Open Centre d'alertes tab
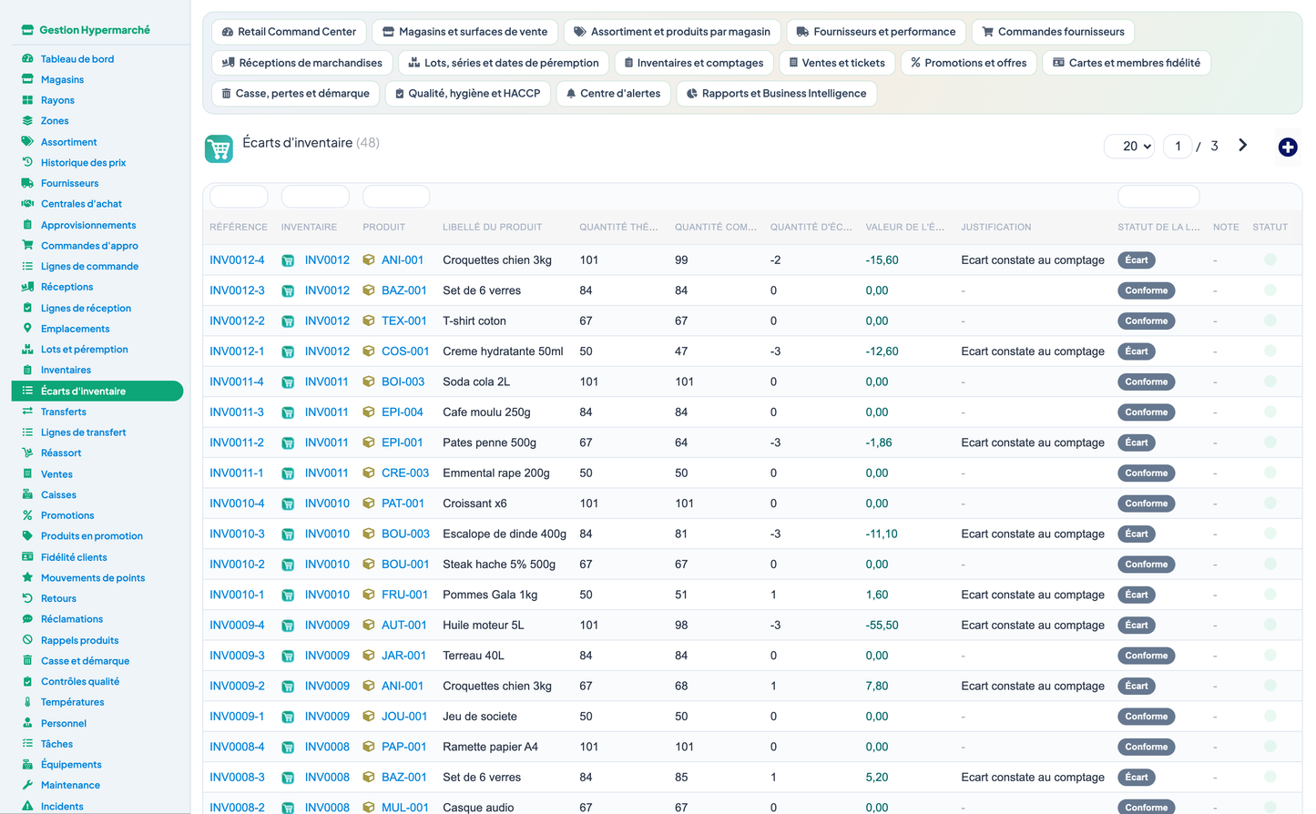 pos(613,94)
